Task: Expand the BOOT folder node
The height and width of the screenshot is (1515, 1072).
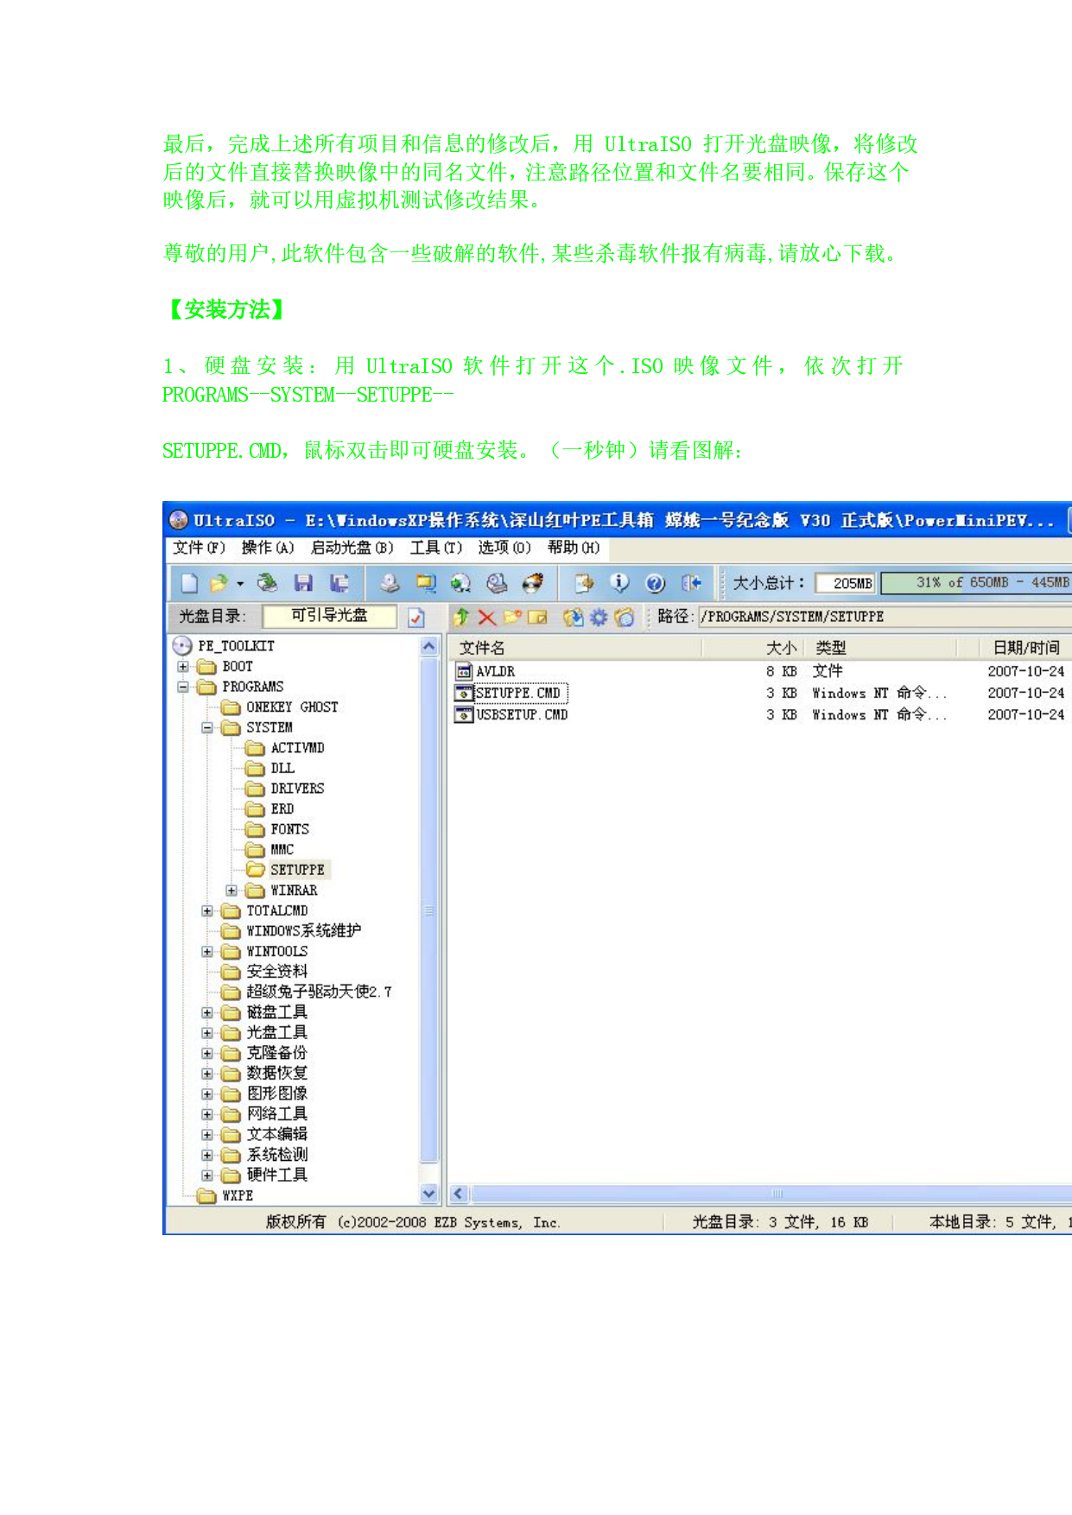Action: 183,667
